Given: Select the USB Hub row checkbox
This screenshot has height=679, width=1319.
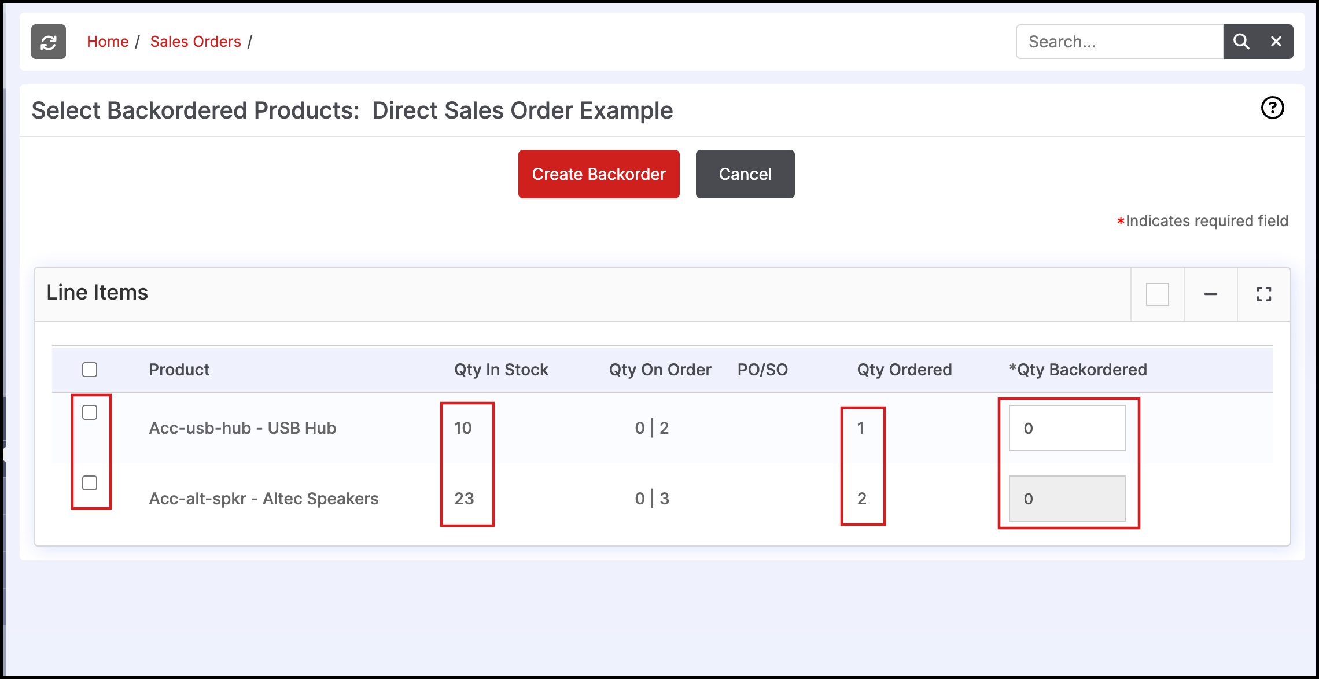Looking at the screenshot, I should tap(90, 412).
